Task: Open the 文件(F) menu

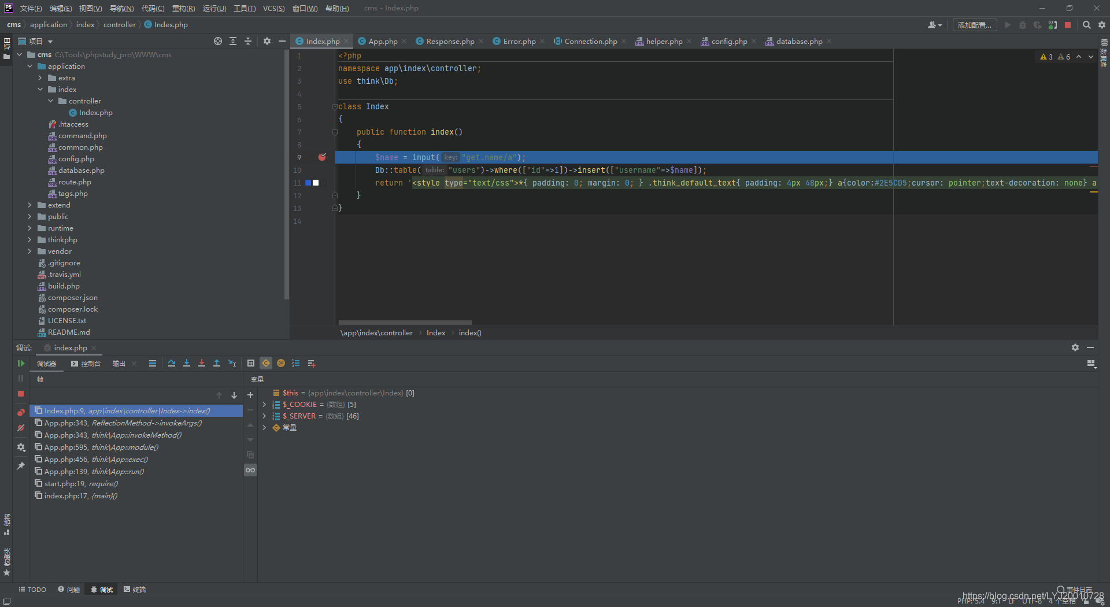Action: [31, 8]
